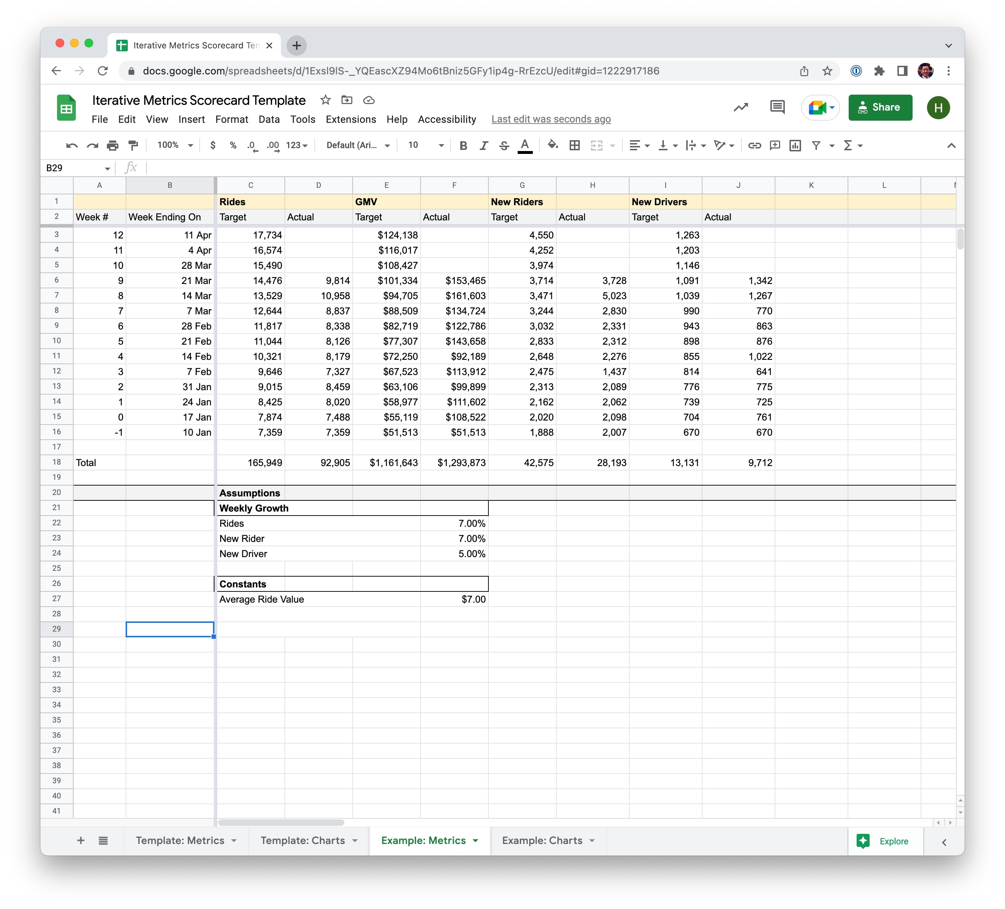Viewport: 1005px width, 909px height.
Task: Insert a link into the cell
Action: click(755, 145)
